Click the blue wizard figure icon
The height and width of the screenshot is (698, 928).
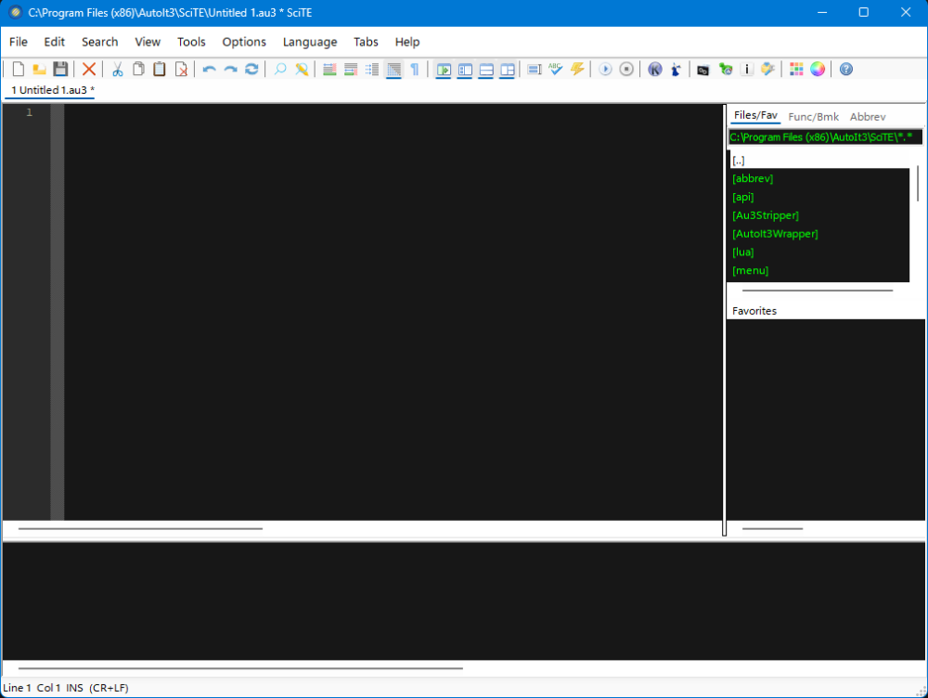(676, 70)
